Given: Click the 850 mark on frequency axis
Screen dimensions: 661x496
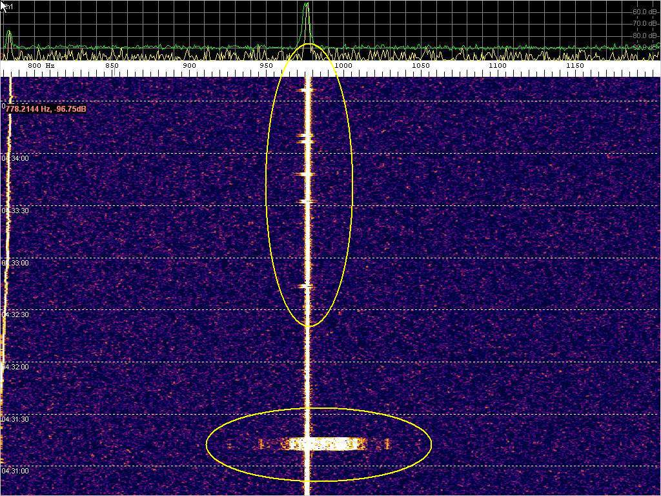Looking at the screenshot, I should [112, 66].
